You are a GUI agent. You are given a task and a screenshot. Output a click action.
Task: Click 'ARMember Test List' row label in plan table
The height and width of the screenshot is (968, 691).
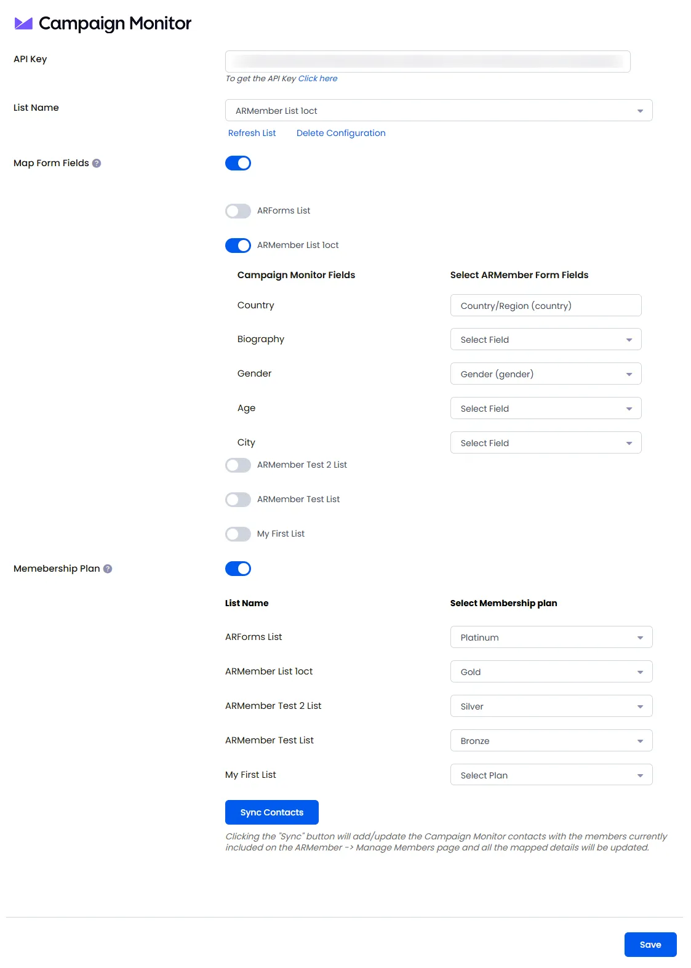pos(270,740)
